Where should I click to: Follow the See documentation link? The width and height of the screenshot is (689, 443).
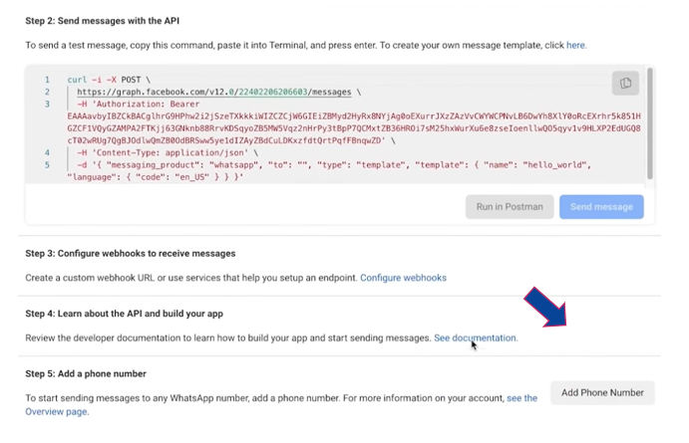point(475,338)
